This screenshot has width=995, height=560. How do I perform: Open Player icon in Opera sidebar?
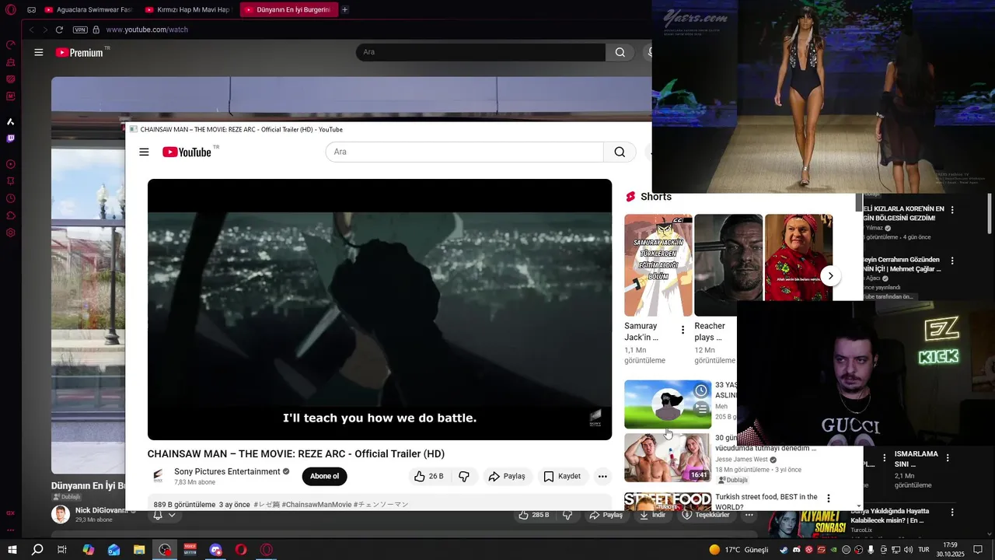[10, 164]
